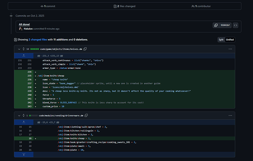This screenshot has width=253, height=161.
Task: Open the drinnerware.dm file path link
Action: point(61,116)
